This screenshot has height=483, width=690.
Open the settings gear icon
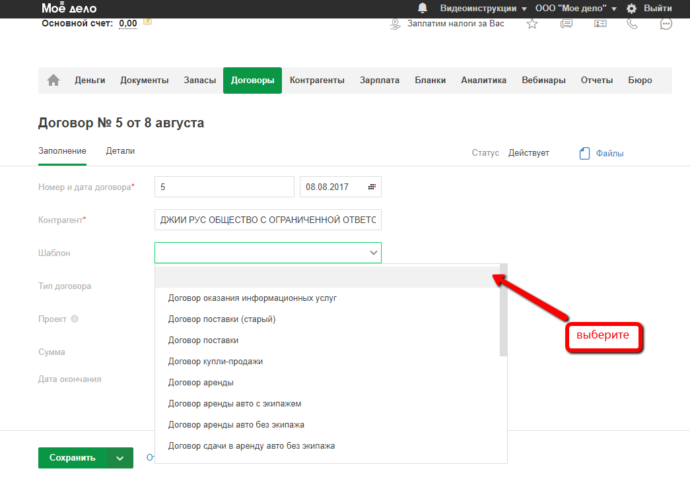pos(631,9)
